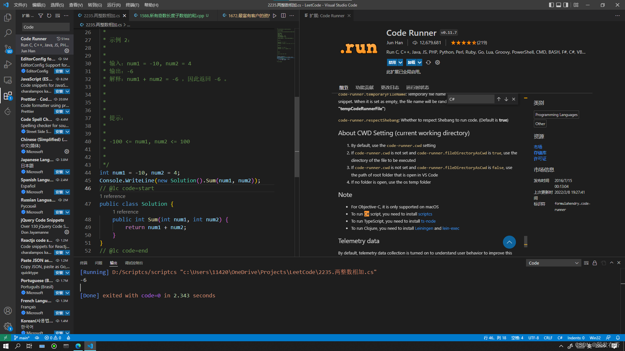This screenshot has height=351, width=625.
Task: Expand the uninstall (卸载) dropdown arrow
Action: tap(420, 62)
